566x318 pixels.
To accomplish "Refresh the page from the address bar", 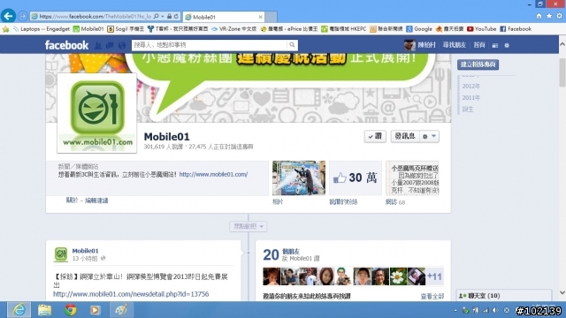I will click(x=176, y=16).
